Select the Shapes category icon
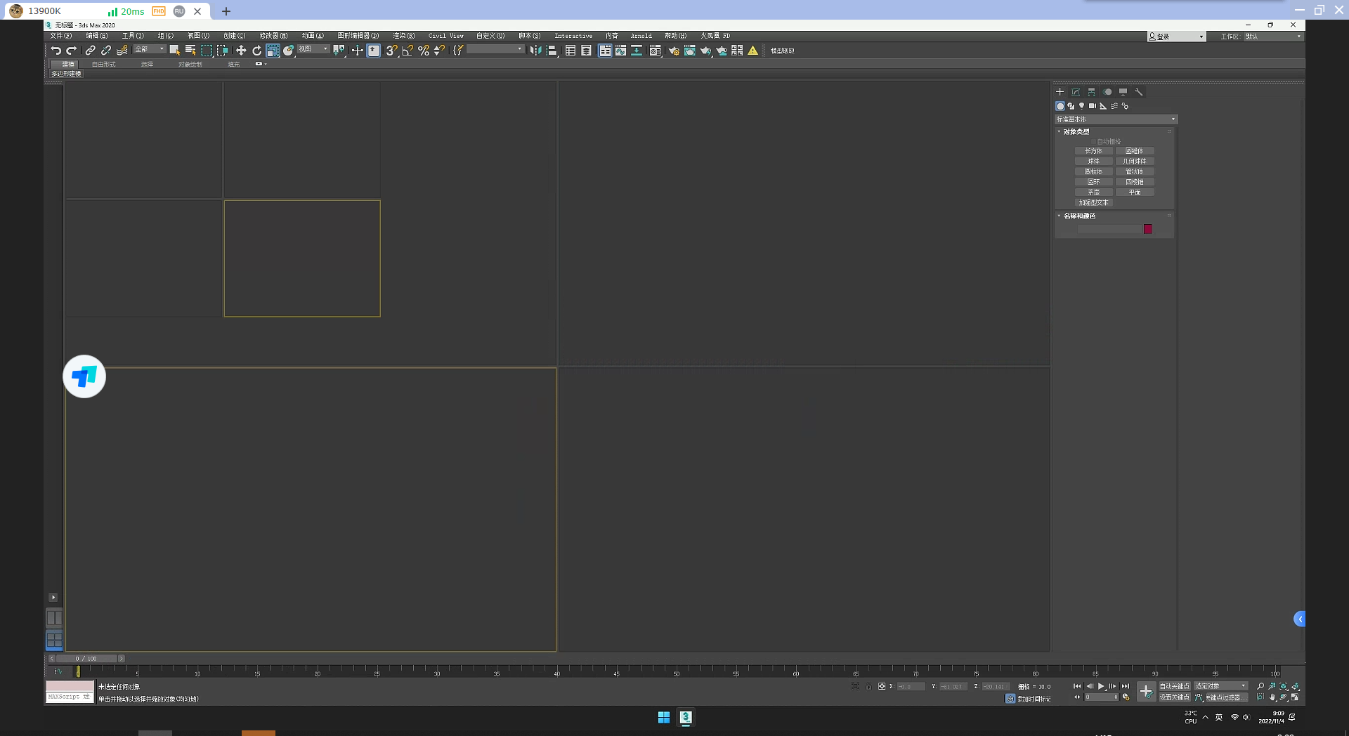This screenshot has width=1349, height=736. coord(1071,106)
